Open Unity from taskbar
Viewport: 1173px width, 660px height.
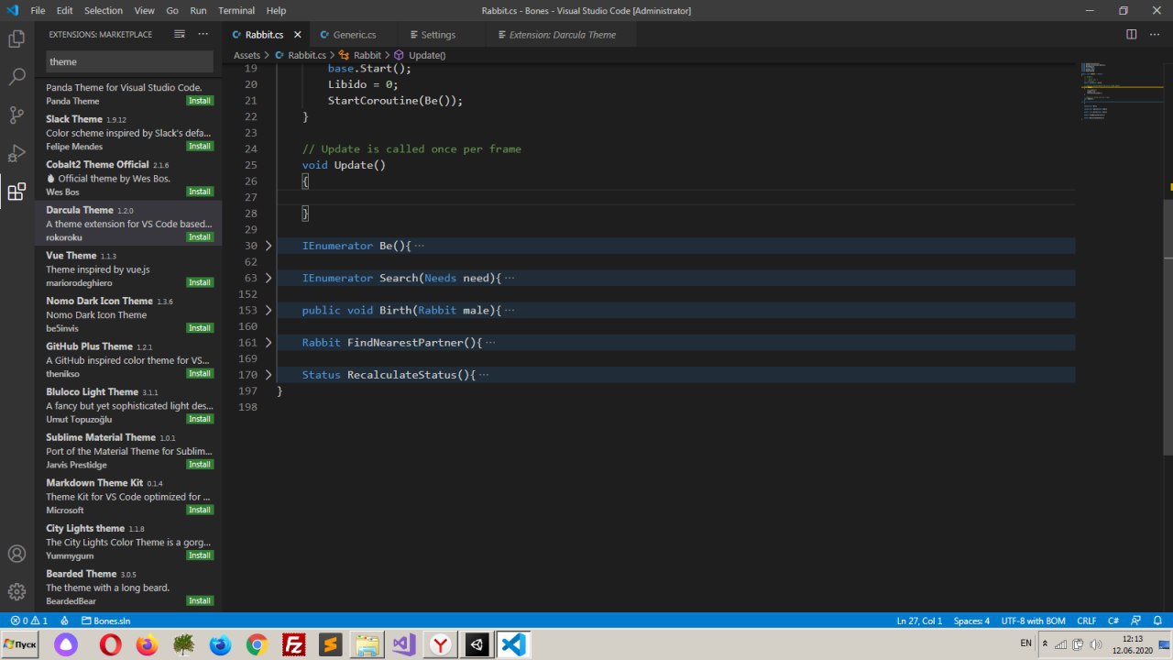(477, 644)
